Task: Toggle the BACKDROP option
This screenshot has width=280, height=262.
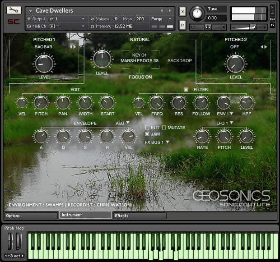Action: pyautogui.click(x=179, y=60)
